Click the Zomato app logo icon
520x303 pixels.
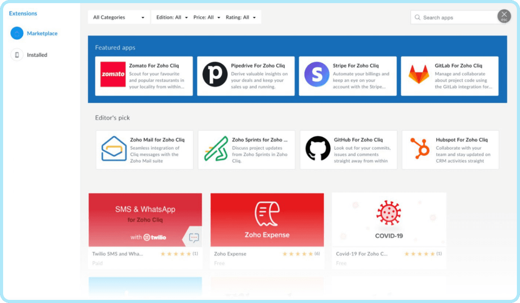tap(113, 74)
